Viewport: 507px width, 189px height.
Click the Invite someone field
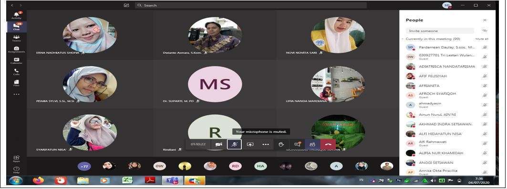pos(440,31)
